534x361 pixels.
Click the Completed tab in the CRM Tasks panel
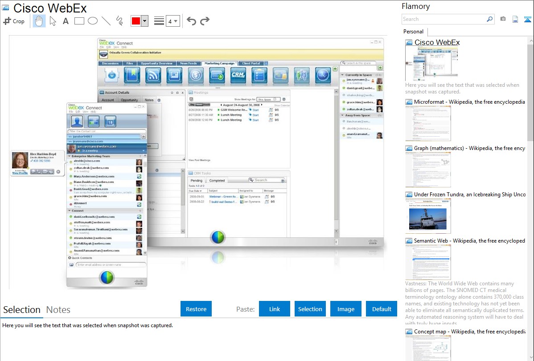coord(217,181)
